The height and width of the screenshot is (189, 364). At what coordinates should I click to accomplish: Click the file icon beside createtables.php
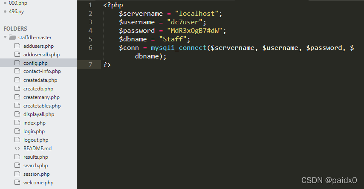(x=17, y=105)
